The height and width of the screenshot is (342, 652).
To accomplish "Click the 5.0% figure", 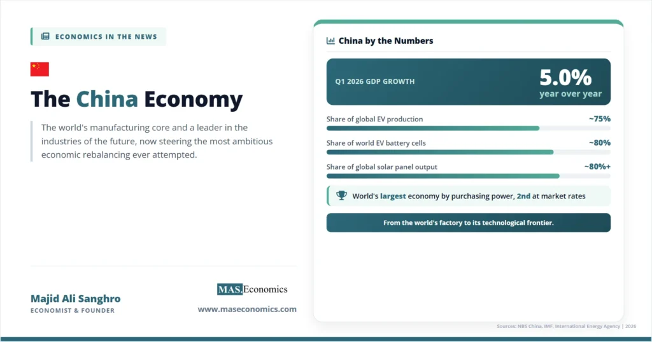I will tap(565, 77).
